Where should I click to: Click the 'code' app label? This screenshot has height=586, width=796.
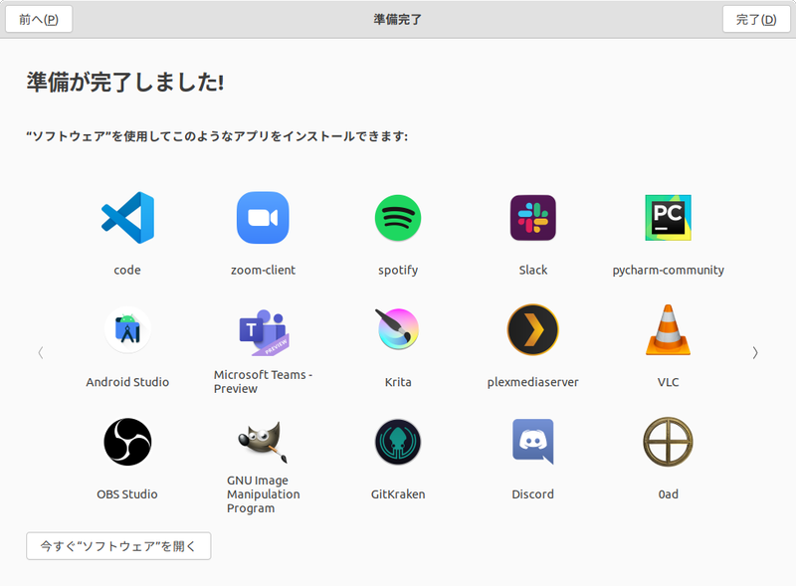(127, 271)
